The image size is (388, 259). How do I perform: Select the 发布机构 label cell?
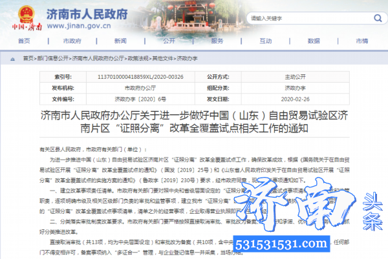tap(63, 88)
